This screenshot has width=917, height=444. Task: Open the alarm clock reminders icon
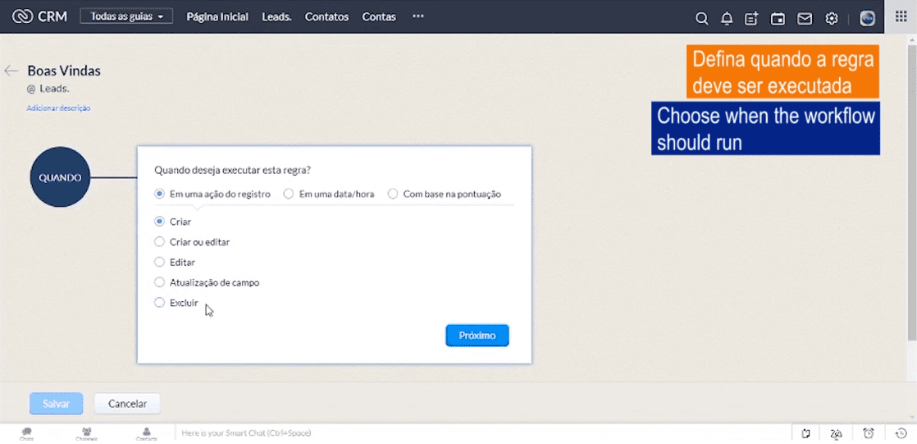(869, 433)
